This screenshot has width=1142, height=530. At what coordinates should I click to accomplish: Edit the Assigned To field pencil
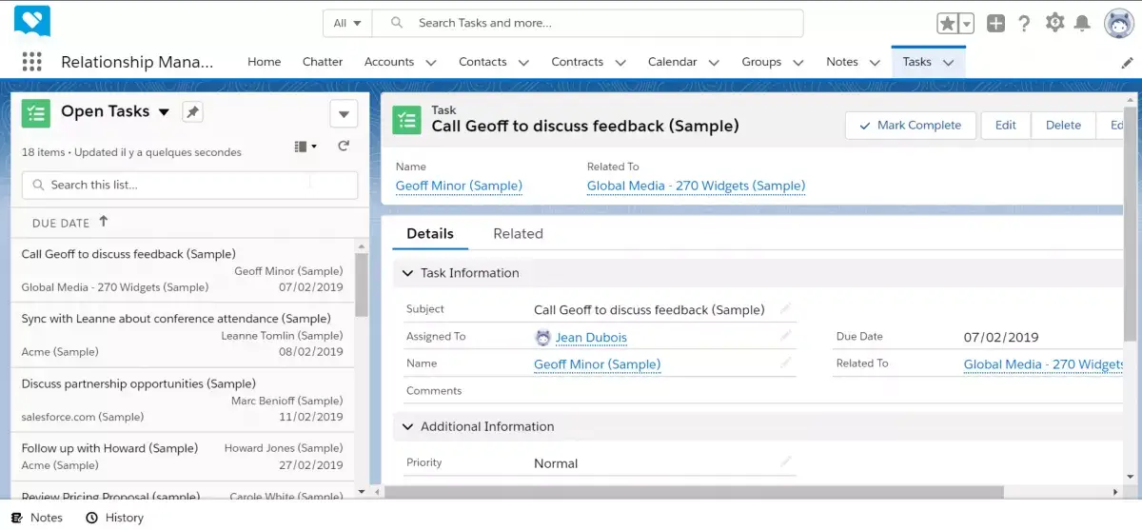[x=786, y=336]
